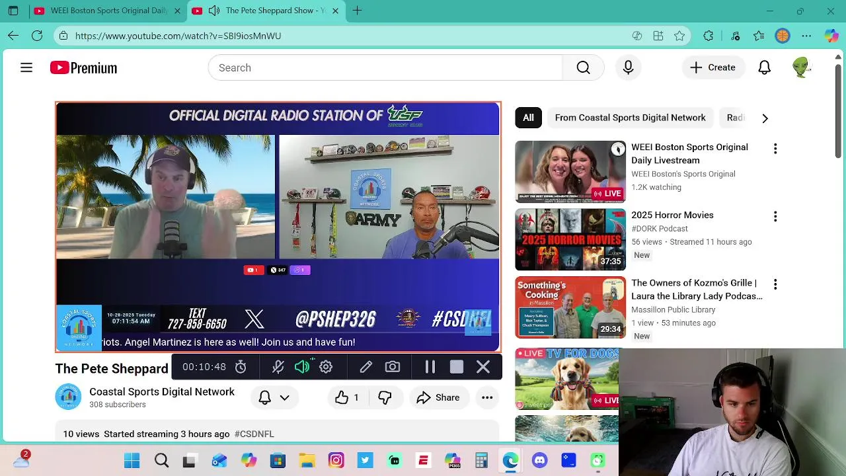Toggle recorder microphone mute
This screenshot has width=846, height=476.
click(x=278, y=367)
